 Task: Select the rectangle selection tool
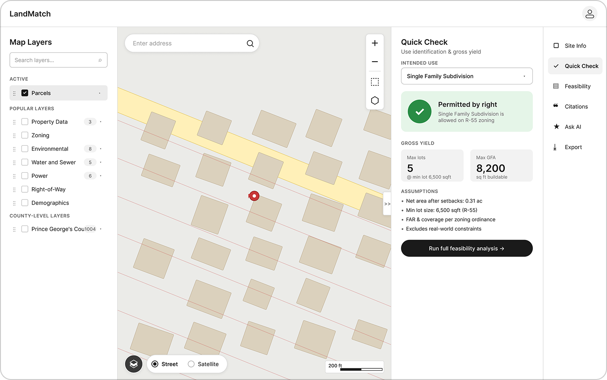(374, 82)
